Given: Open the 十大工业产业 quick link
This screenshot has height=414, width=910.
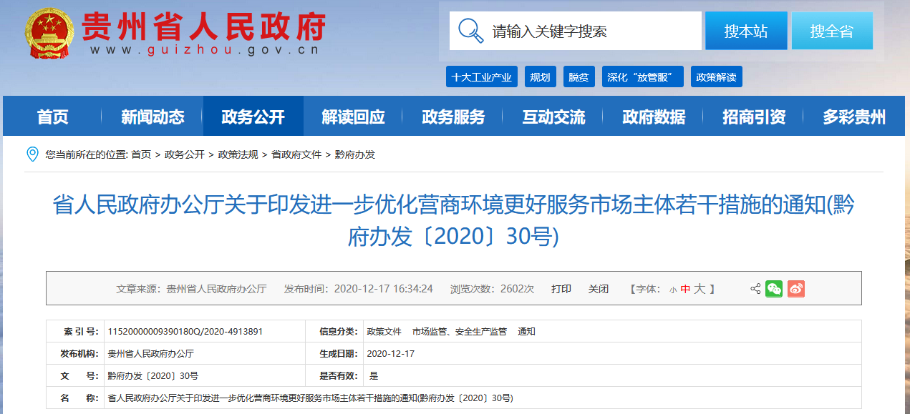Looking at the screenshot, I should coord(481,77).
